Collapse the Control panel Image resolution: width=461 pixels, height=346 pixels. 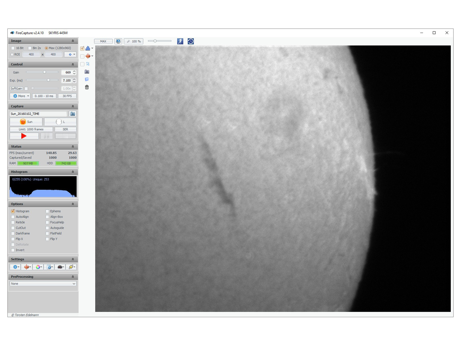pyautogui.click(x=73, y=64)
